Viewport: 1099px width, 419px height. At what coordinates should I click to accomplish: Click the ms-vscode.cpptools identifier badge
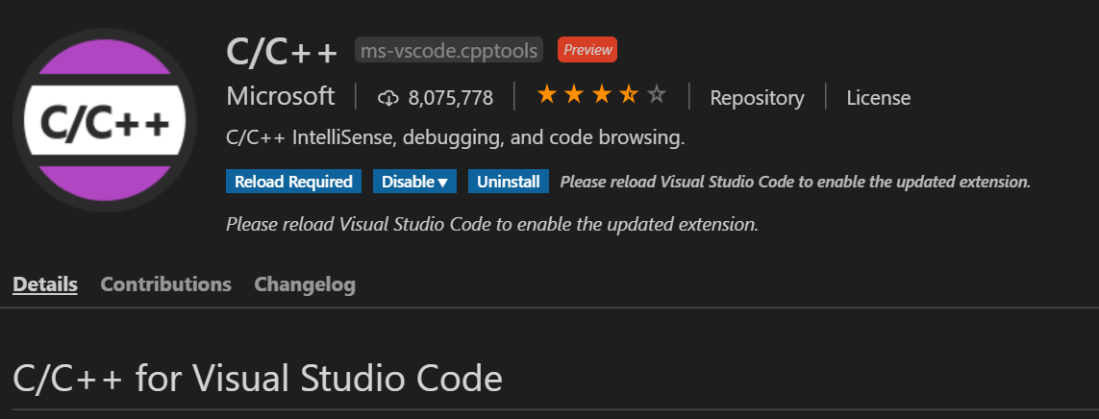pos(450,49)
